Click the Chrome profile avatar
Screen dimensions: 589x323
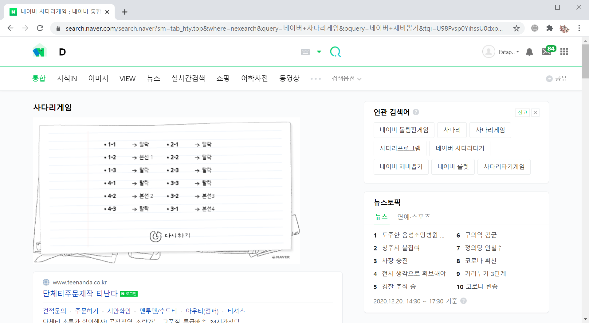tap(564, 28)
